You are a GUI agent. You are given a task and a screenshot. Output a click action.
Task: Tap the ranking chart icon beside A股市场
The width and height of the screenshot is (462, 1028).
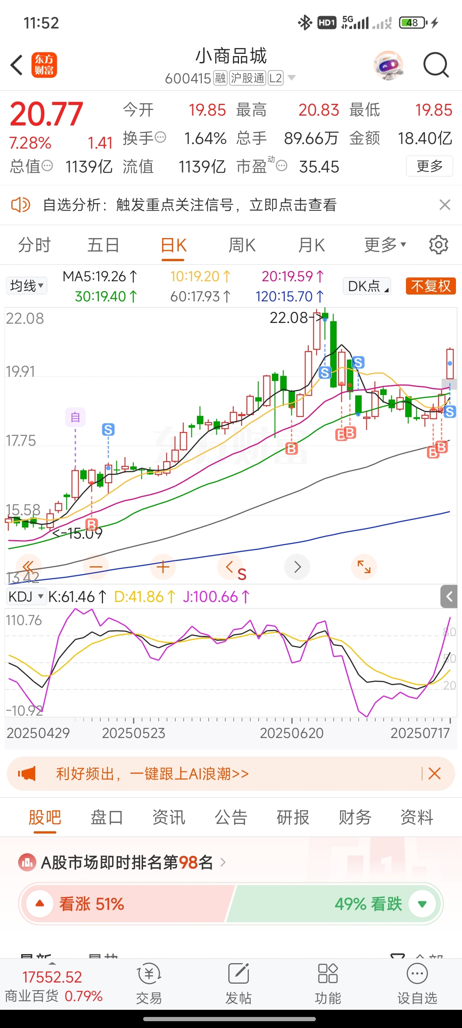click(27, 862)
